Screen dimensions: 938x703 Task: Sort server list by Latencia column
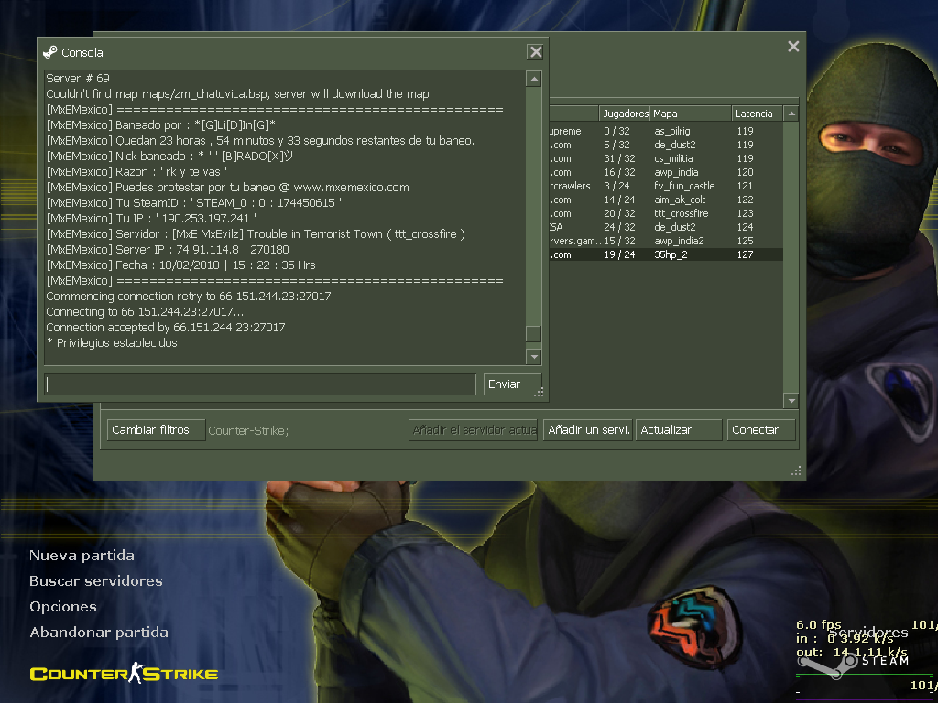point(757,114)
